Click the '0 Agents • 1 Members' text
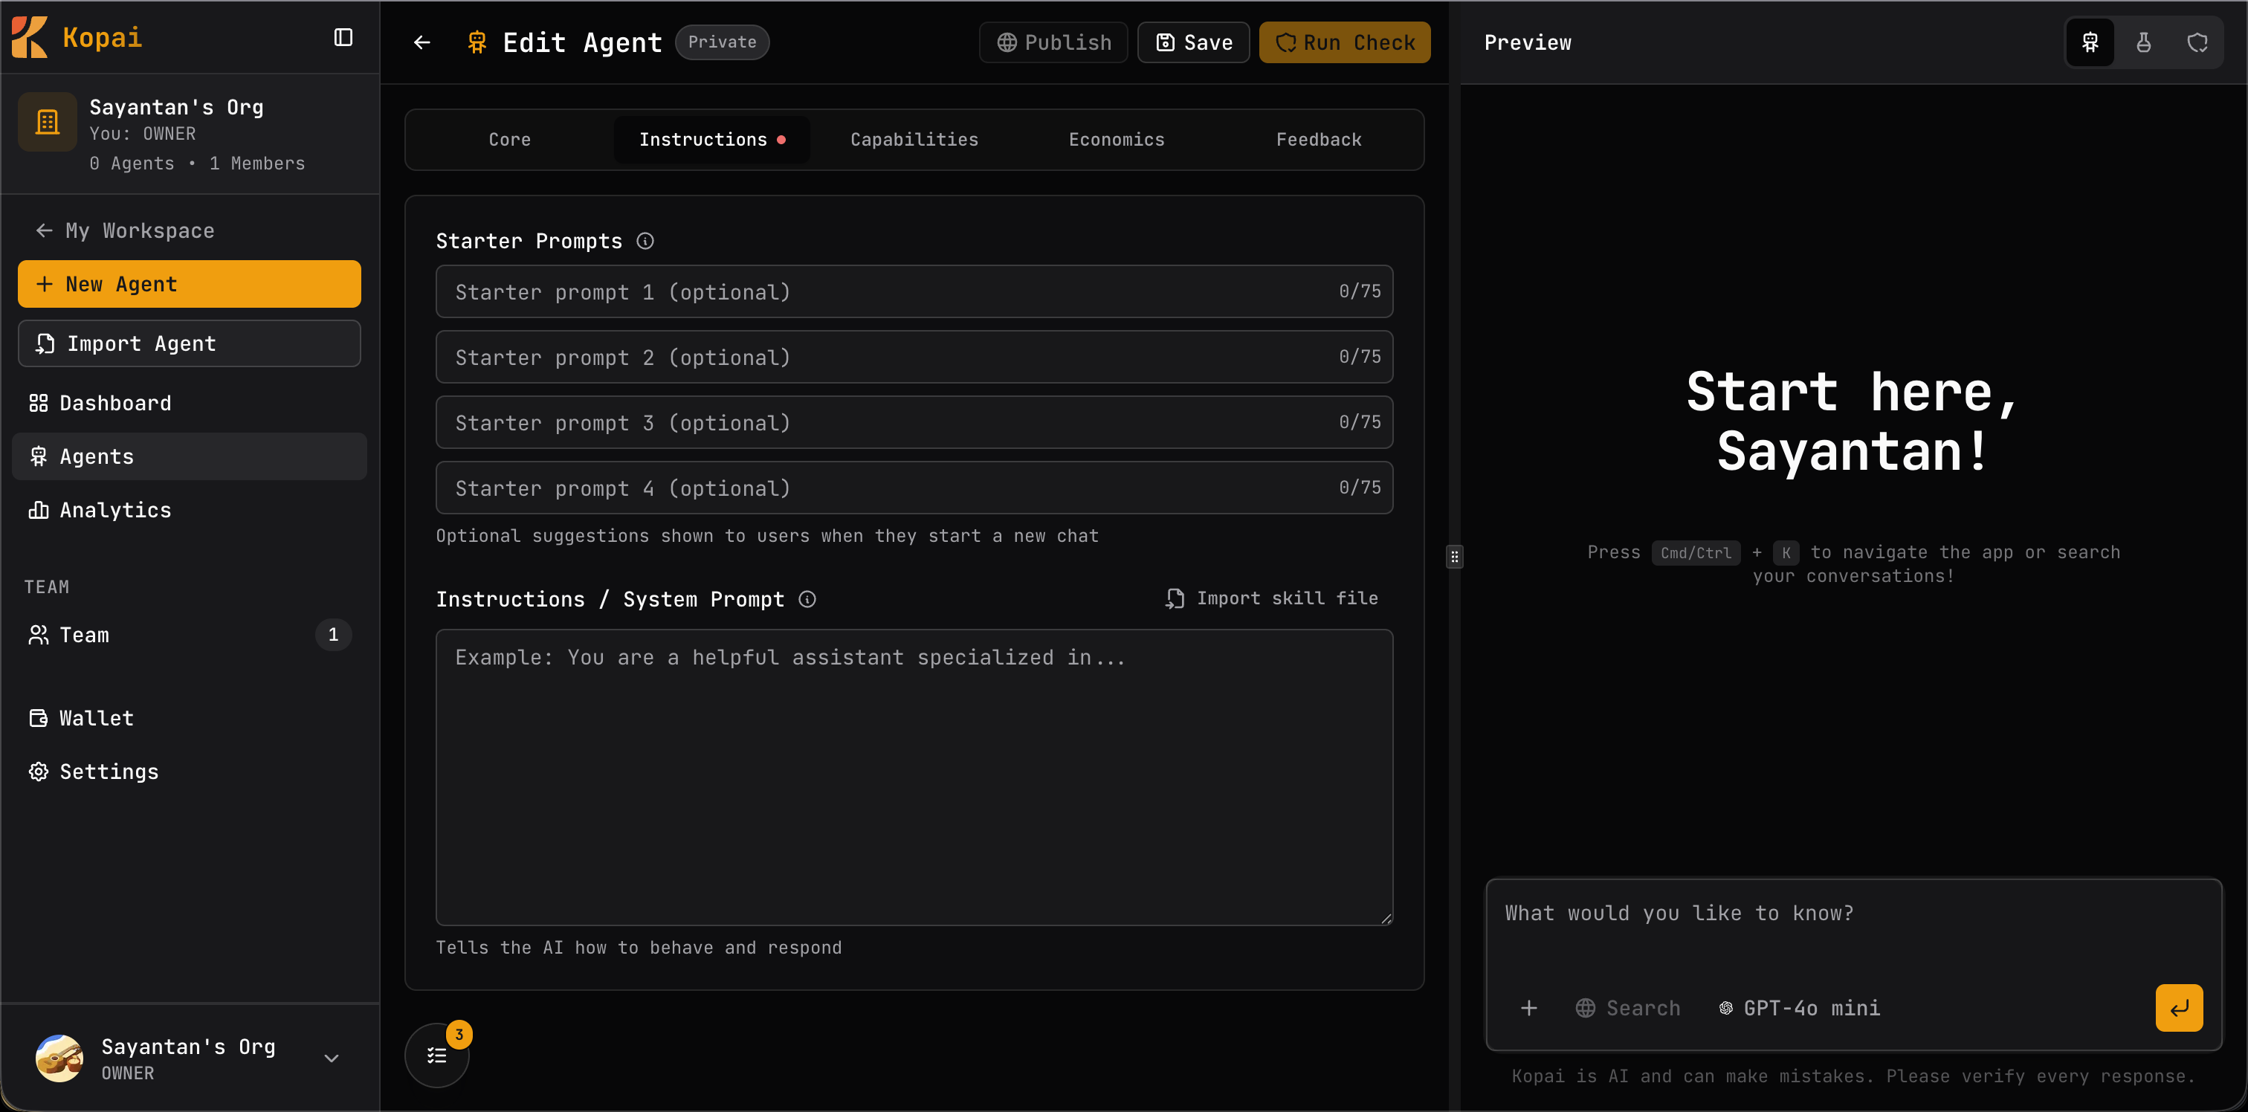The height and width of the screenshot is (1112, 2248). (197, 164)
